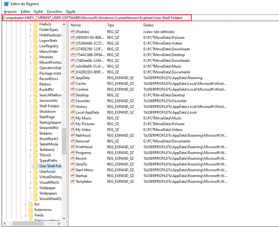Click the Ribbon key folder icon
The image size is (279, 227).
[x=35, y=84]
